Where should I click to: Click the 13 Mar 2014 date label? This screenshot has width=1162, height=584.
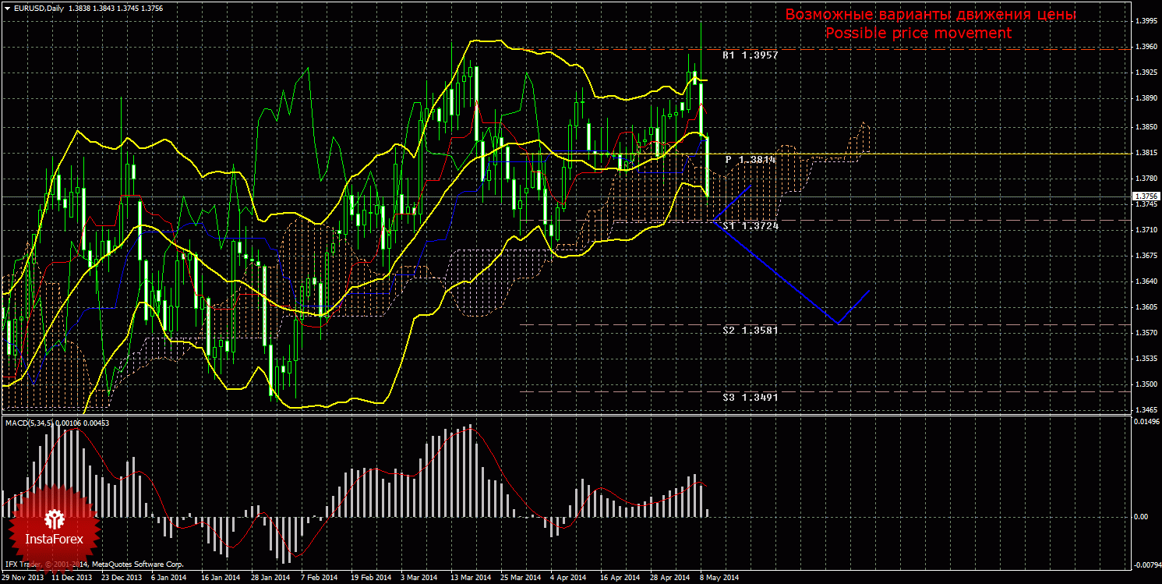click(x=470, y=578)
